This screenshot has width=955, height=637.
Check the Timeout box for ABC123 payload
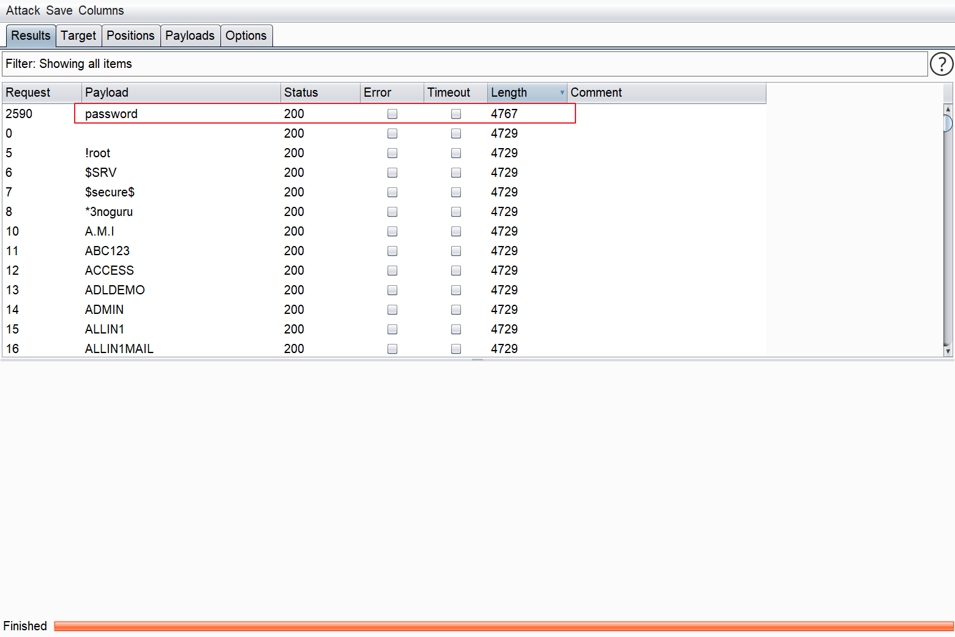pos(456,251)
